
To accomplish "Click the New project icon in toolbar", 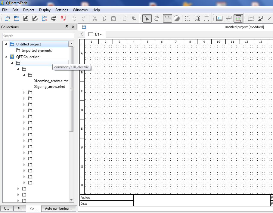I will (x=7, y=18).
